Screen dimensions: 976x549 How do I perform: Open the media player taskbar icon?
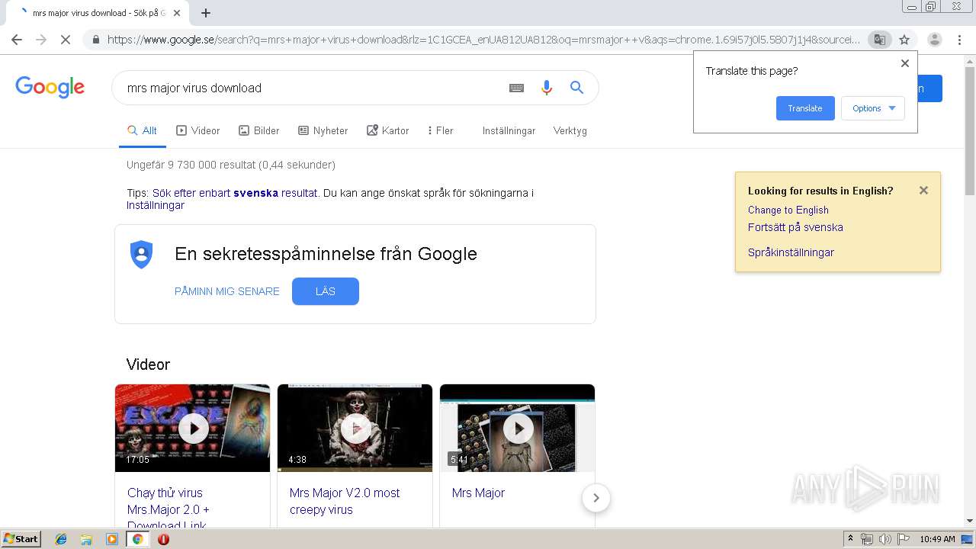tap(112, 539)
